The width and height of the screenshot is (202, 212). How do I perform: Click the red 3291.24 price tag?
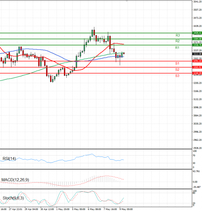coord(197,61)
